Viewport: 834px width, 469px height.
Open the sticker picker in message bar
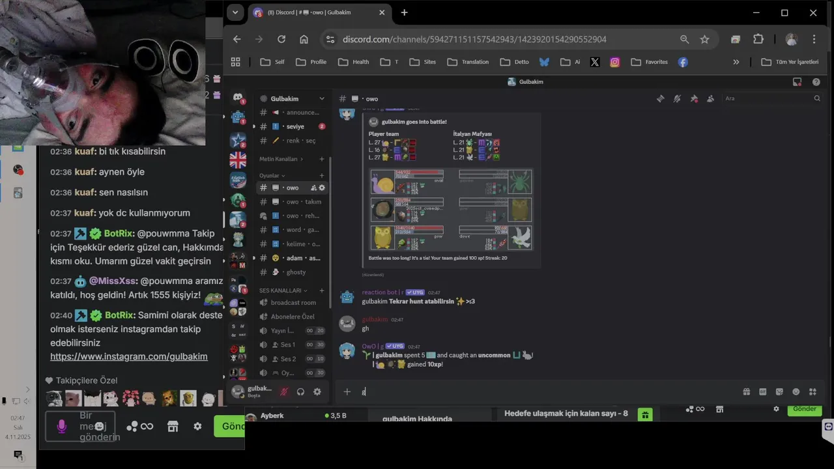(x=779, y=391)
